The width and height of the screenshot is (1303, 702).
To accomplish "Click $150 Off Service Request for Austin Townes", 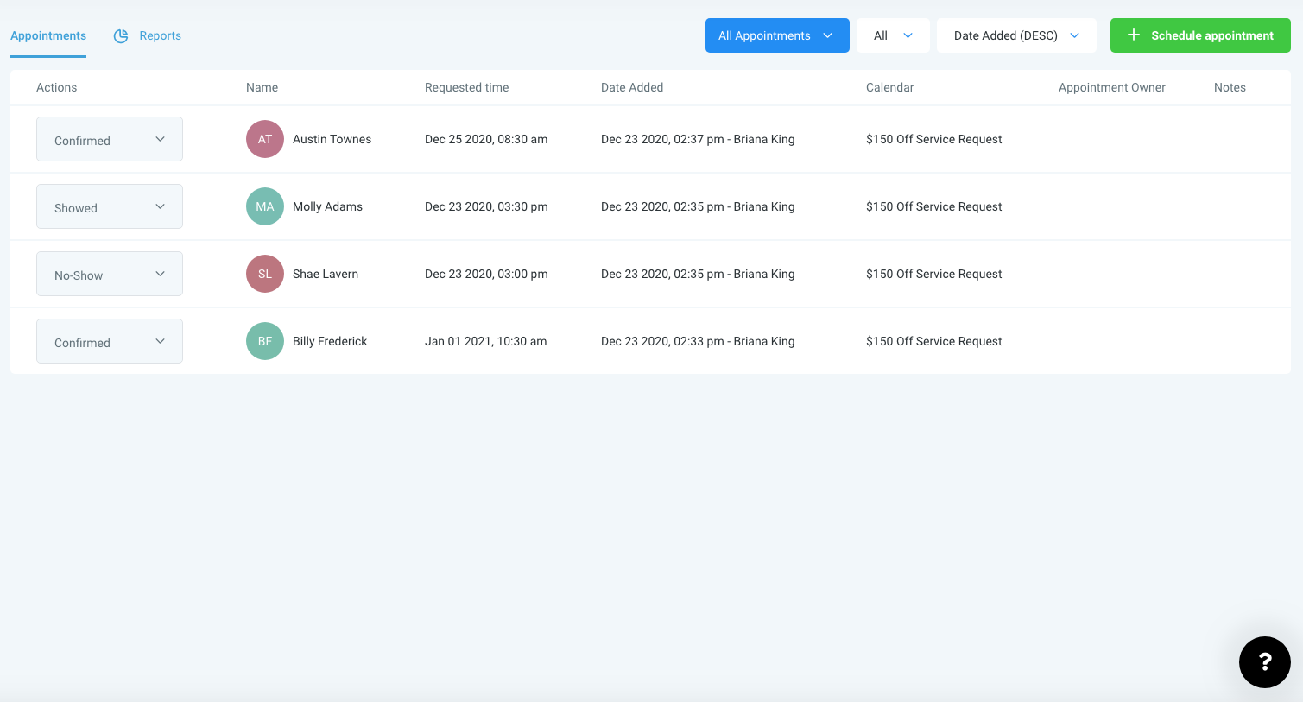I will [x=933, y=139].
